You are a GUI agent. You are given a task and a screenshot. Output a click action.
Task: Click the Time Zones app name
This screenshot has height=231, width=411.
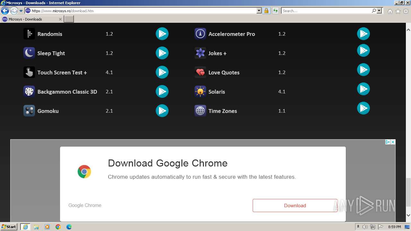tap(223, 111)
